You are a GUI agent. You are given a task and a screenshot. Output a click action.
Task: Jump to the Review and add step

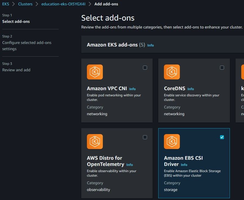(16, 70)
